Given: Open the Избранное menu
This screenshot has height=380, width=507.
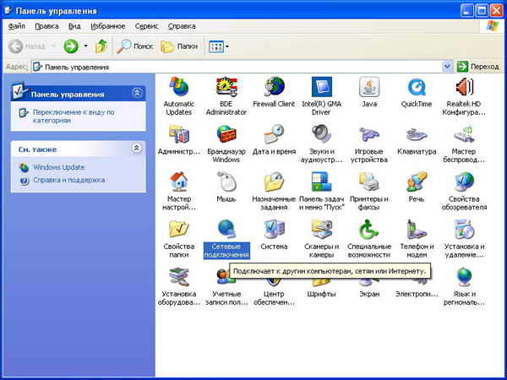Looking at the screenshot, I should [107, 26].
